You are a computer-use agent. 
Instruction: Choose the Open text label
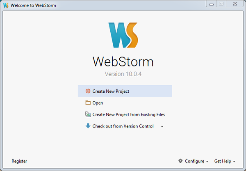pyautogui.click(x=98, y=103)
